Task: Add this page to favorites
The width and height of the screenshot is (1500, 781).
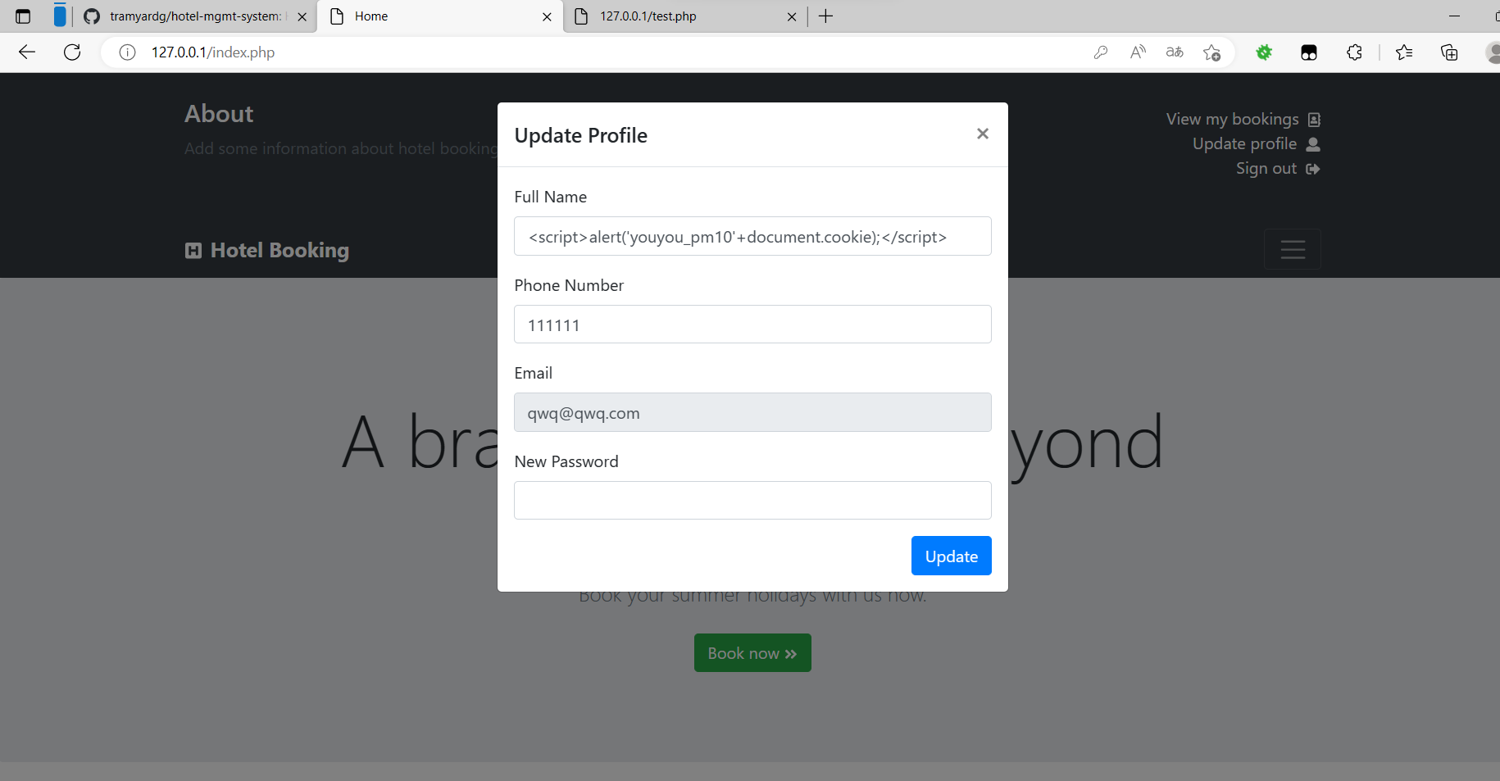Action: tap(1211, 52)
